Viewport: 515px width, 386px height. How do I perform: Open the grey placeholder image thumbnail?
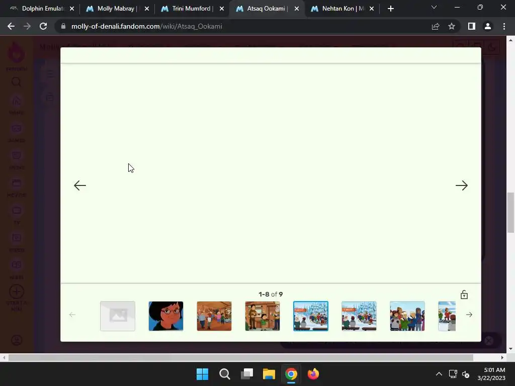pos(118,316)
